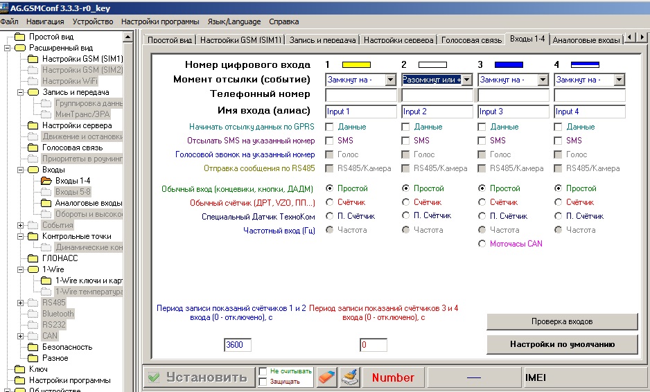Click the Проверка входов button
Image resolution: width=650 pixels, height=392 pixels.
pyautogui.click(x=561, y=321)
